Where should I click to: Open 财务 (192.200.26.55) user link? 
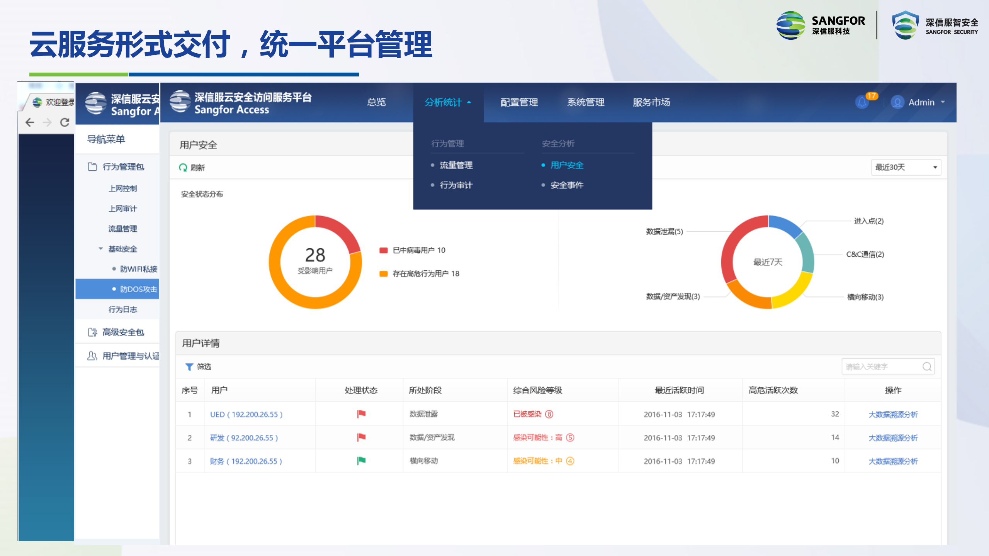click(x=246, y=461)
